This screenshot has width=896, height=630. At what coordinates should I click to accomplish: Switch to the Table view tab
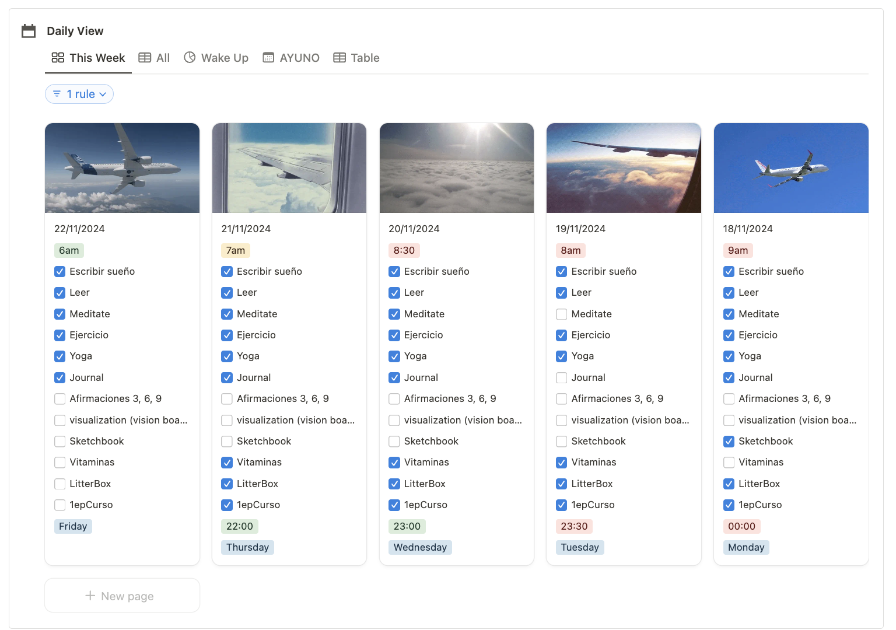356,58
